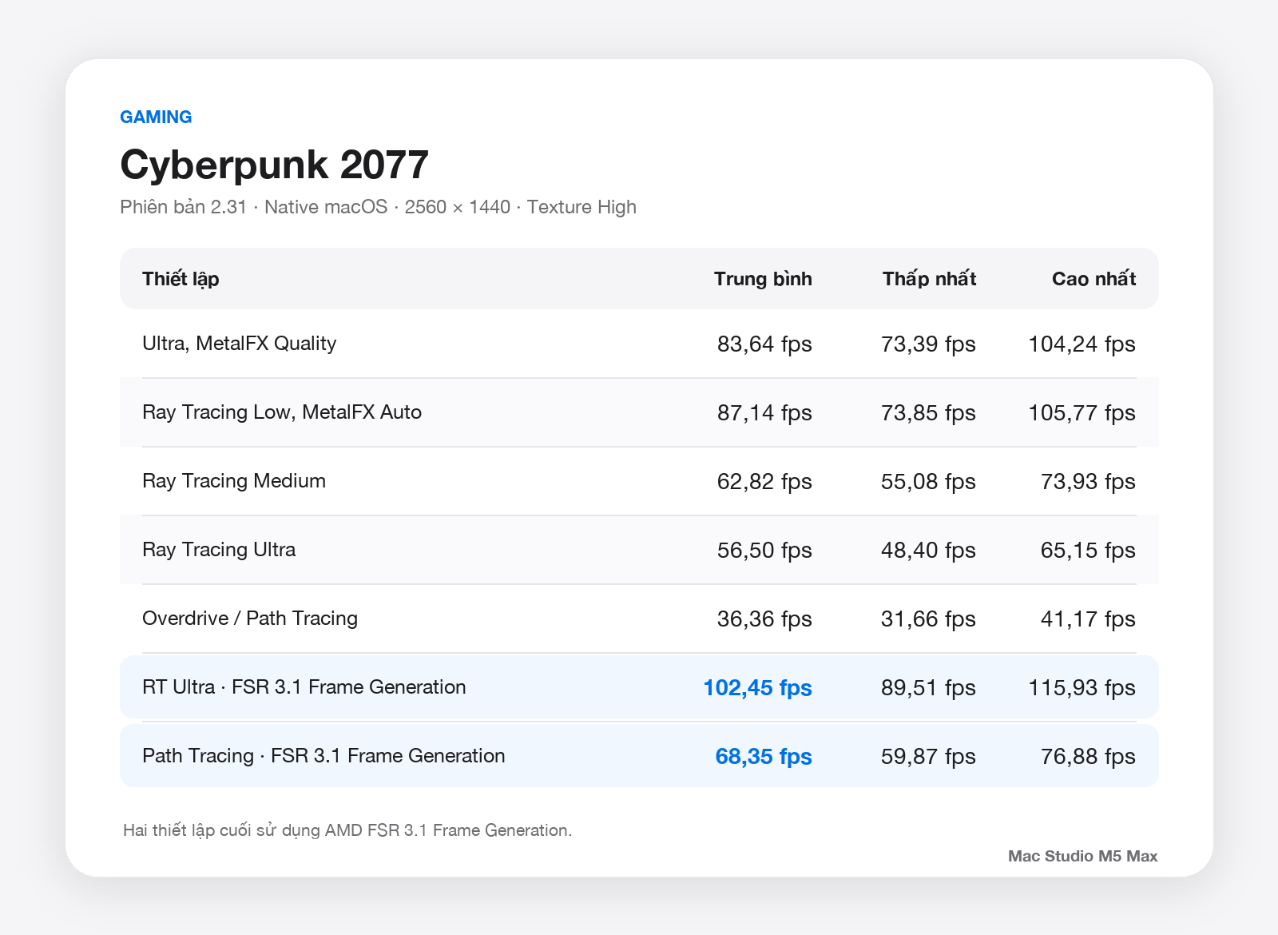Select the 'Ray Tracing Ultra' row label

(x=219, y=550)
